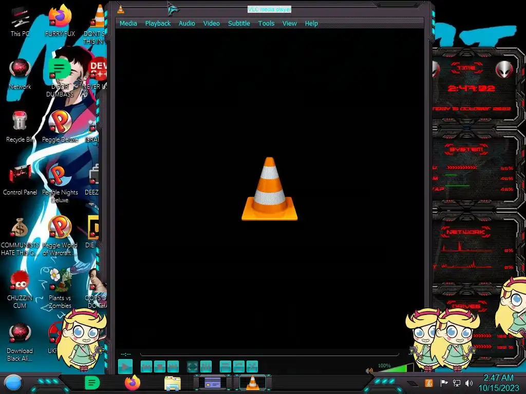Open File Explorer from the taskbar

[173, 383]
